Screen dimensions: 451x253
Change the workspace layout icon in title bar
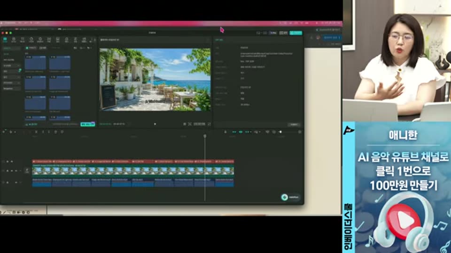[258, 33]
